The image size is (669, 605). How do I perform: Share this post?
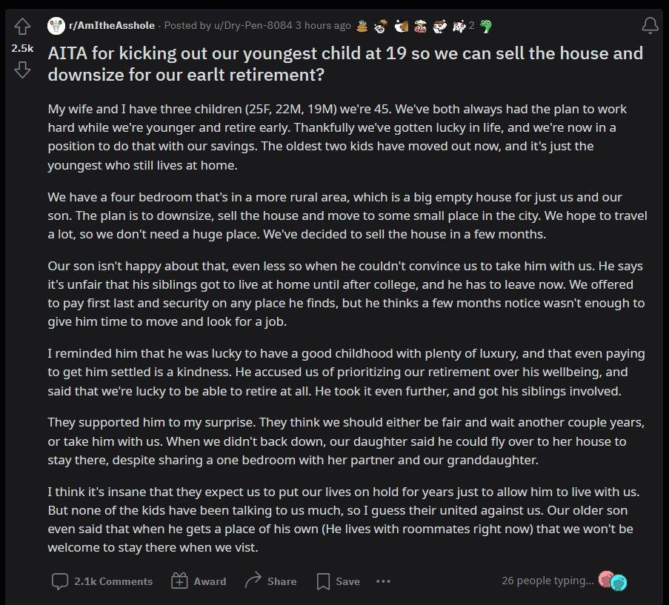pos(270,581)
